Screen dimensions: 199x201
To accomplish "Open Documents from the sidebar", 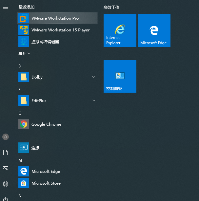I will click(x=5, y=153).
